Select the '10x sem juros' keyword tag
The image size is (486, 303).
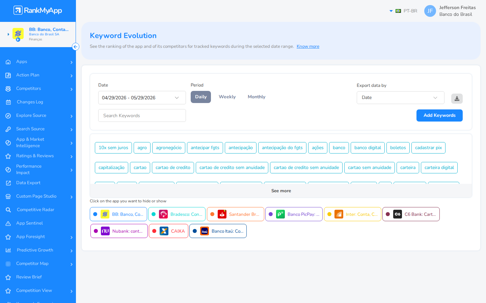click(x=113, y=148)
